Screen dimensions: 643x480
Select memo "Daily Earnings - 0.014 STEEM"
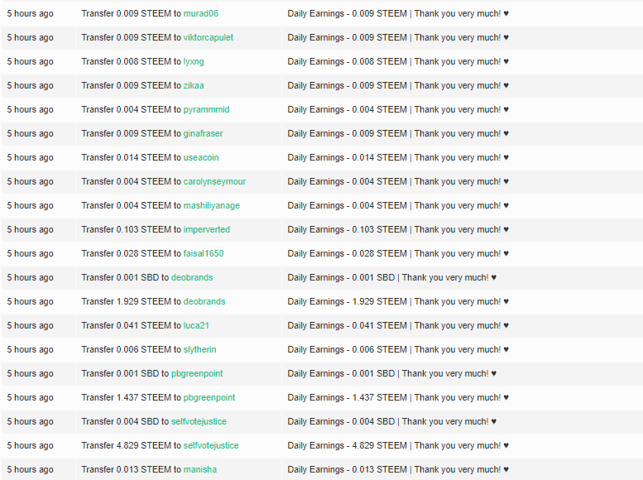click(x=347, y=157)
